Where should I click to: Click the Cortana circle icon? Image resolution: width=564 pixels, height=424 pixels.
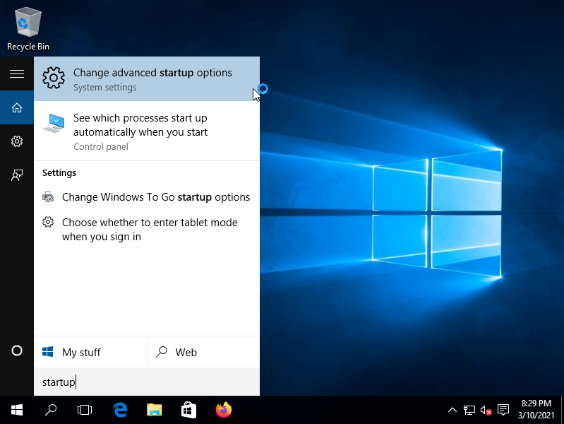click(x=17, y=351)
